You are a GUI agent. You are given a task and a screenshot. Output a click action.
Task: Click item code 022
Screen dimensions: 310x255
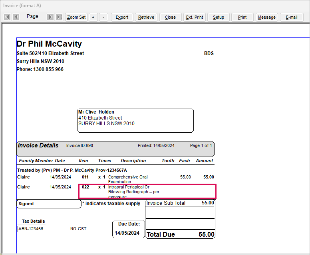85,187
